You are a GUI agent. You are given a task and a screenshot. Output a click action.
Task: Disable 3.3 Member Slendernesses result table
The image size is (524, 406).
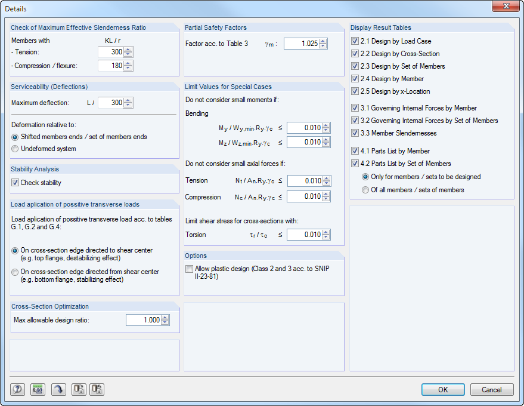coord(355,133)
